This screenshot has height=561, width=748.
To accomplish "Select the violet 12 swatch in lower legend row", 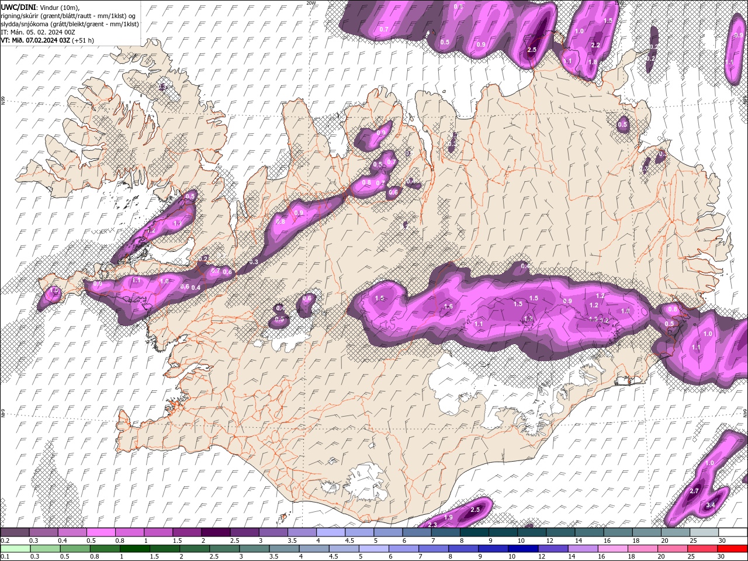I will 553,549.
